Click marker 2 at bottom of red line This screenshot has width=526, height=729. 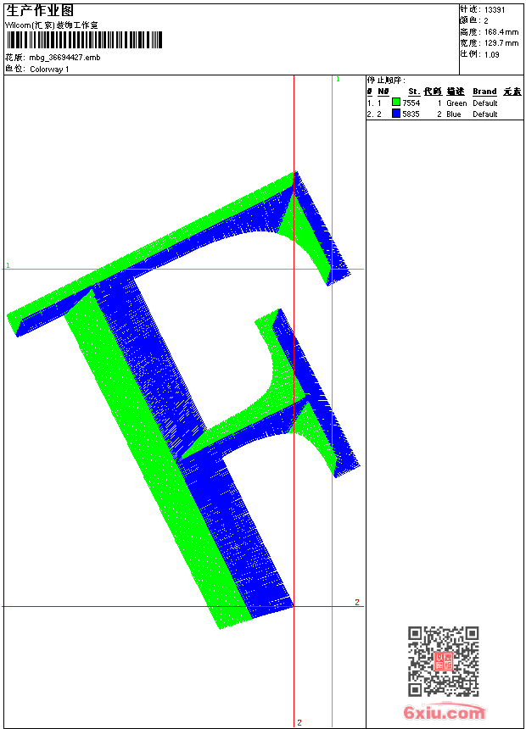(299, 722)
